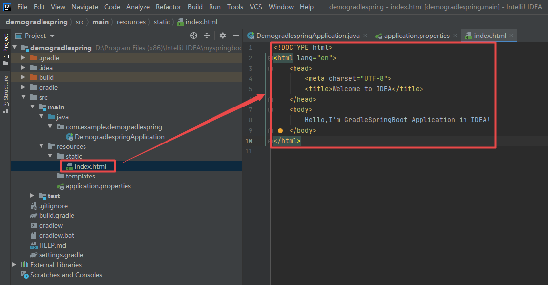Screen dimensions: 548x285
Task: Click the intention lightbulb icon on line 9
Action: click(280, 131)
